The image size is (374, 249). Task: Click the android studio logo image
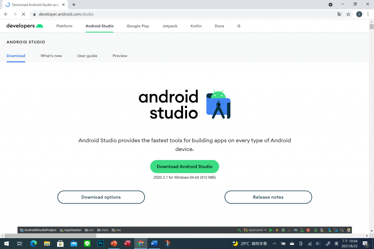[x=184, y=104]
